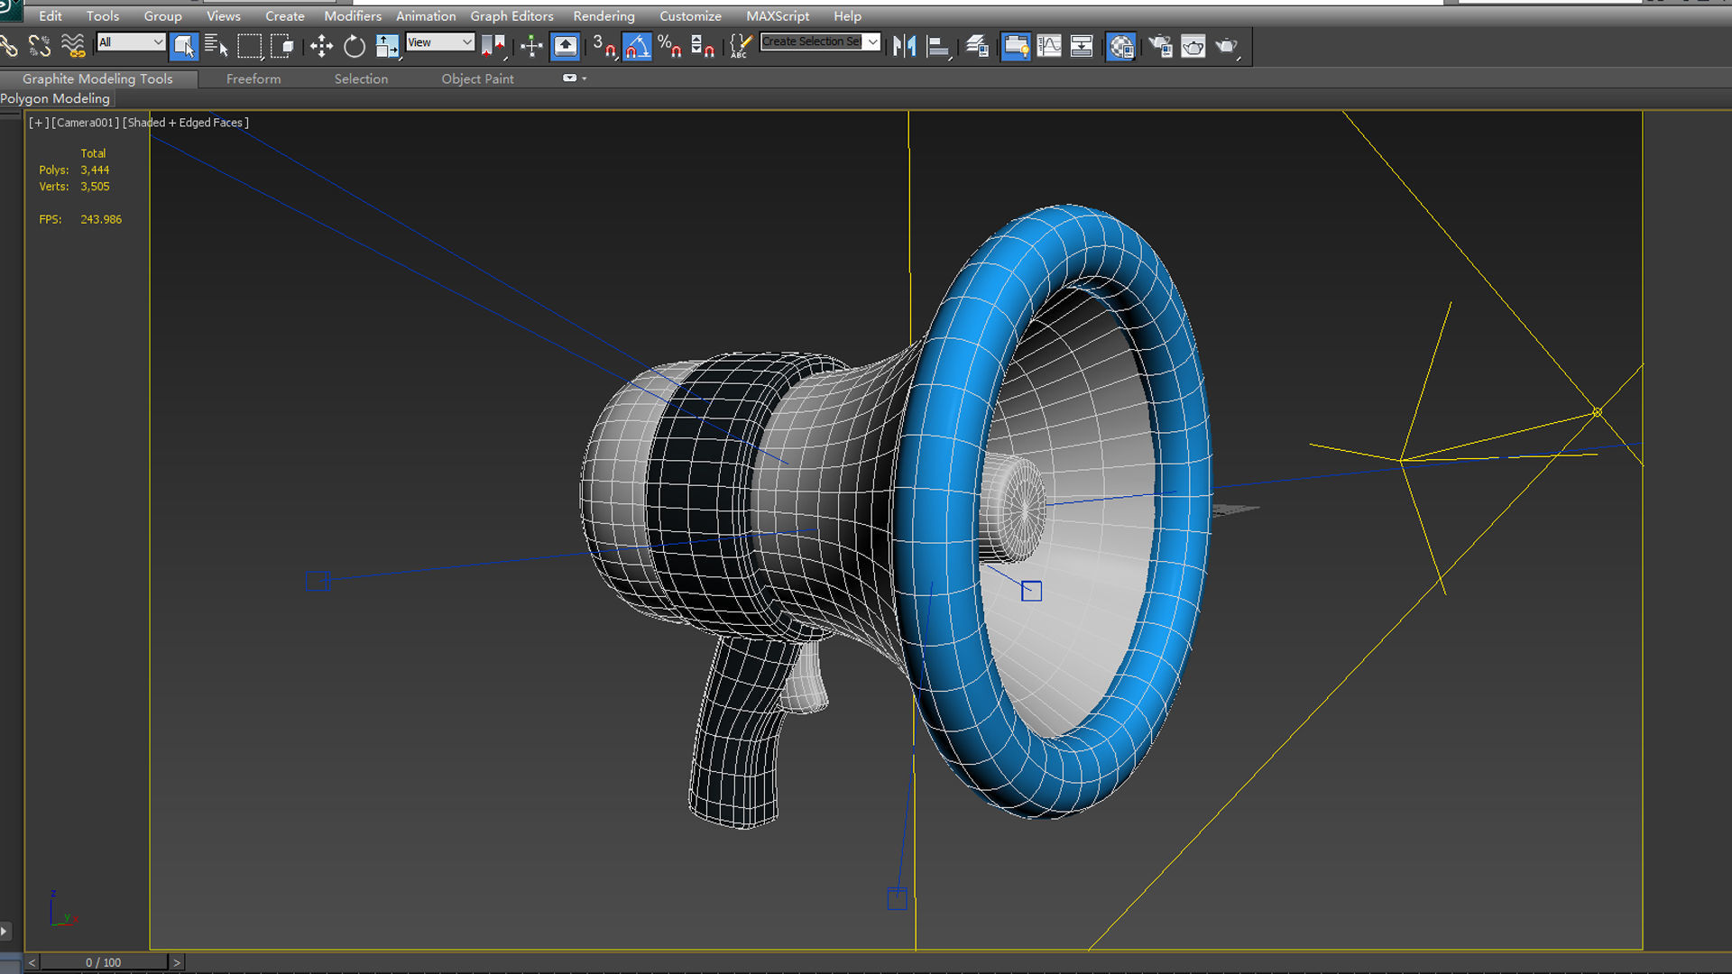Open the Modifiers menu
The image size is (1732, 974).
[352, 16]
